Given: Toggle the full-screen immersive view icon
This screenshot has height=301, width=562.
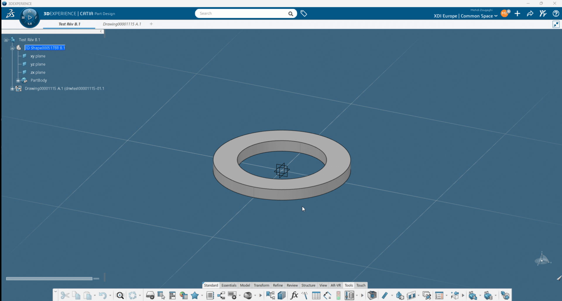Looking at the screenshot, I should [556, 24].
